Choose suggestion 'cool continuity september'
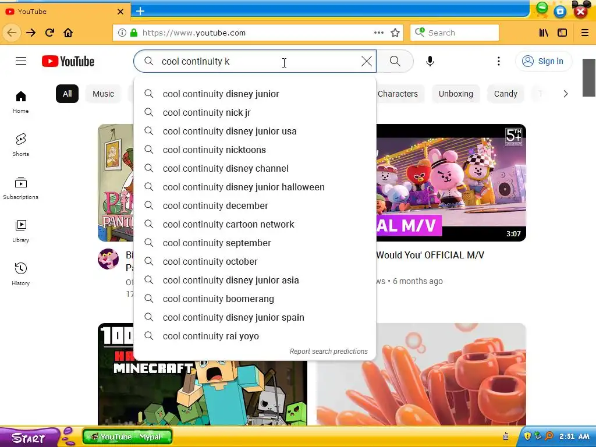596x447 pixels. (255, 243)
